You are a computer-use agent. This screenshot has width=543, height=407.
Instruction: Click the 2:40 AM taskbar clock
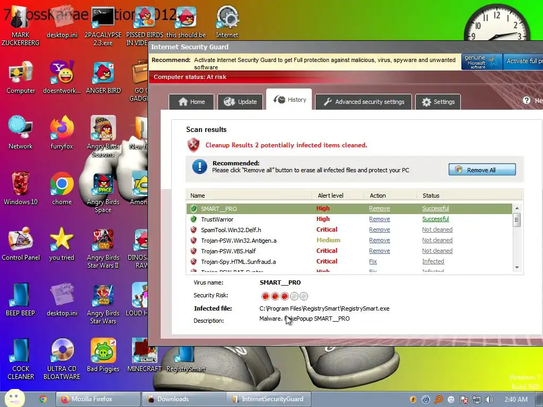(x=516, y=400)
